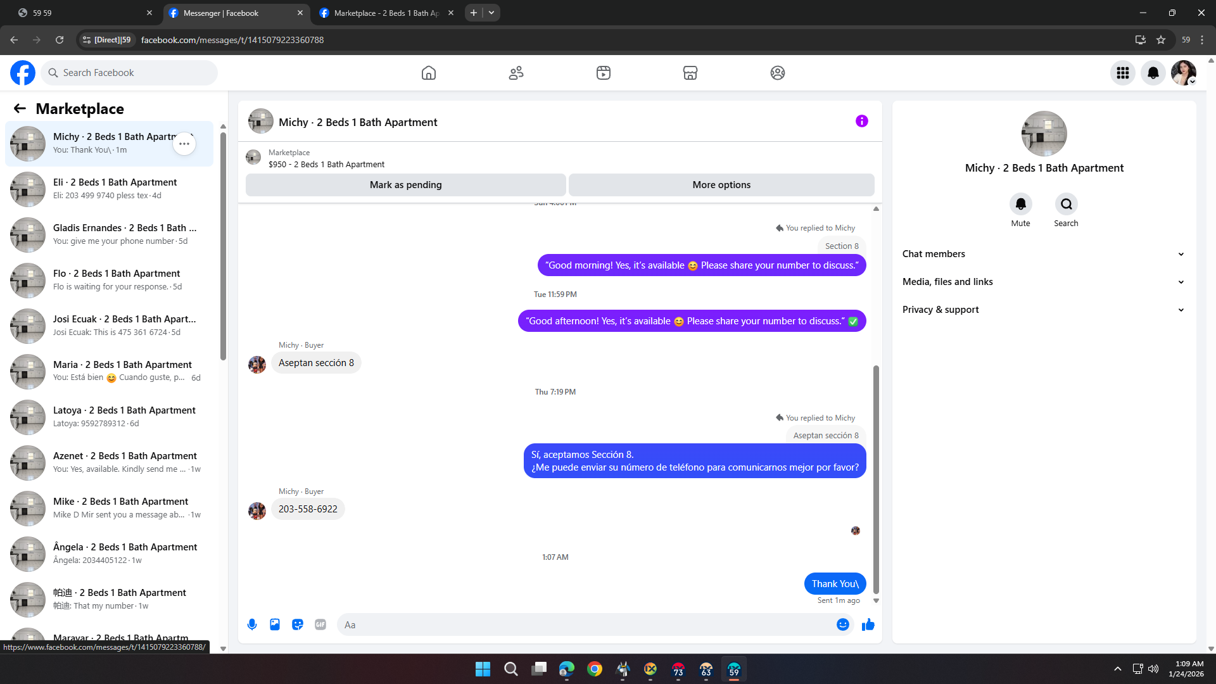Open the GIF picker icon
The height and width of the screenshot is (684, 1216).
click(x=320, y=624)
